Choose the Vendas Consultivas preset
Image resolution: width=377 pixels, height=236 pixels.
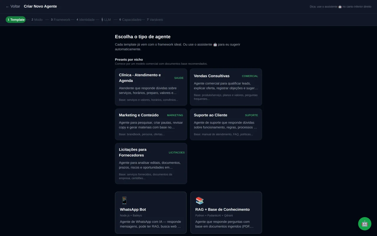tap(226, 87)
